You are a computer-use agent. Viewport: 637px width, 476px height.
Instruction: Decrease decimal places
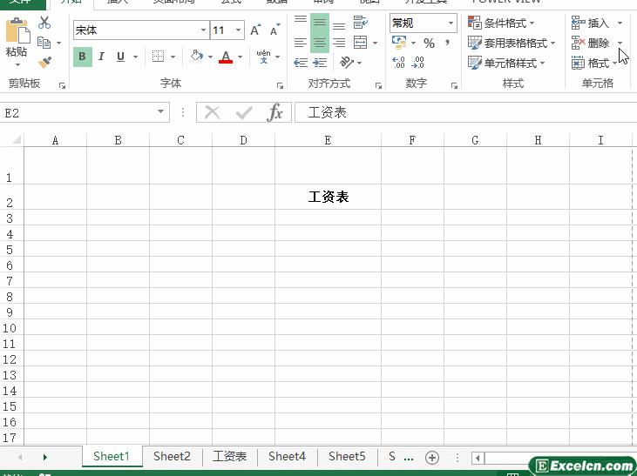coord(417,63)
